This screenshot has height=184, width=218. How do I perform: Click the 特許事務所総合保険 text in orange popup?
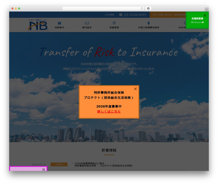pyautogui.click(x=109, y=93)
